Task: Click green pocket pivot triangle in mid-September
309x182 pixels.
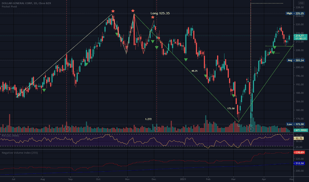Action: (86, 64)
